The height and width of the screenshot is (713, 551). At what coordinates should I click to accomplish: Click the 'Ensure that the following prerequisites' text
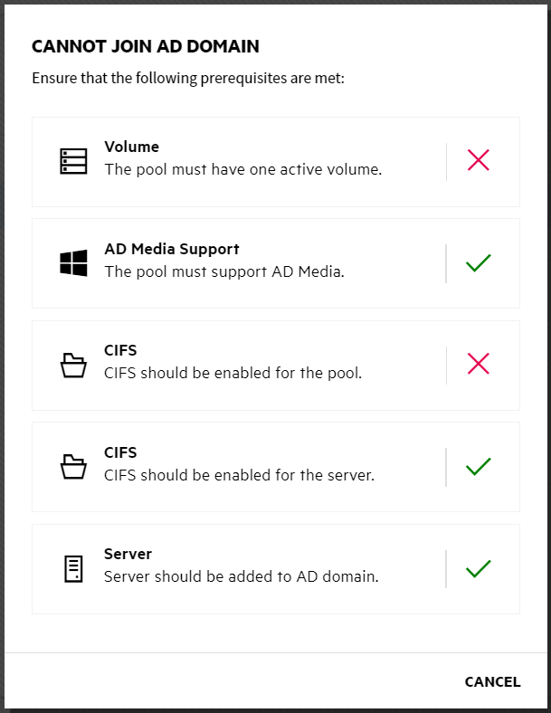(188, 78)
